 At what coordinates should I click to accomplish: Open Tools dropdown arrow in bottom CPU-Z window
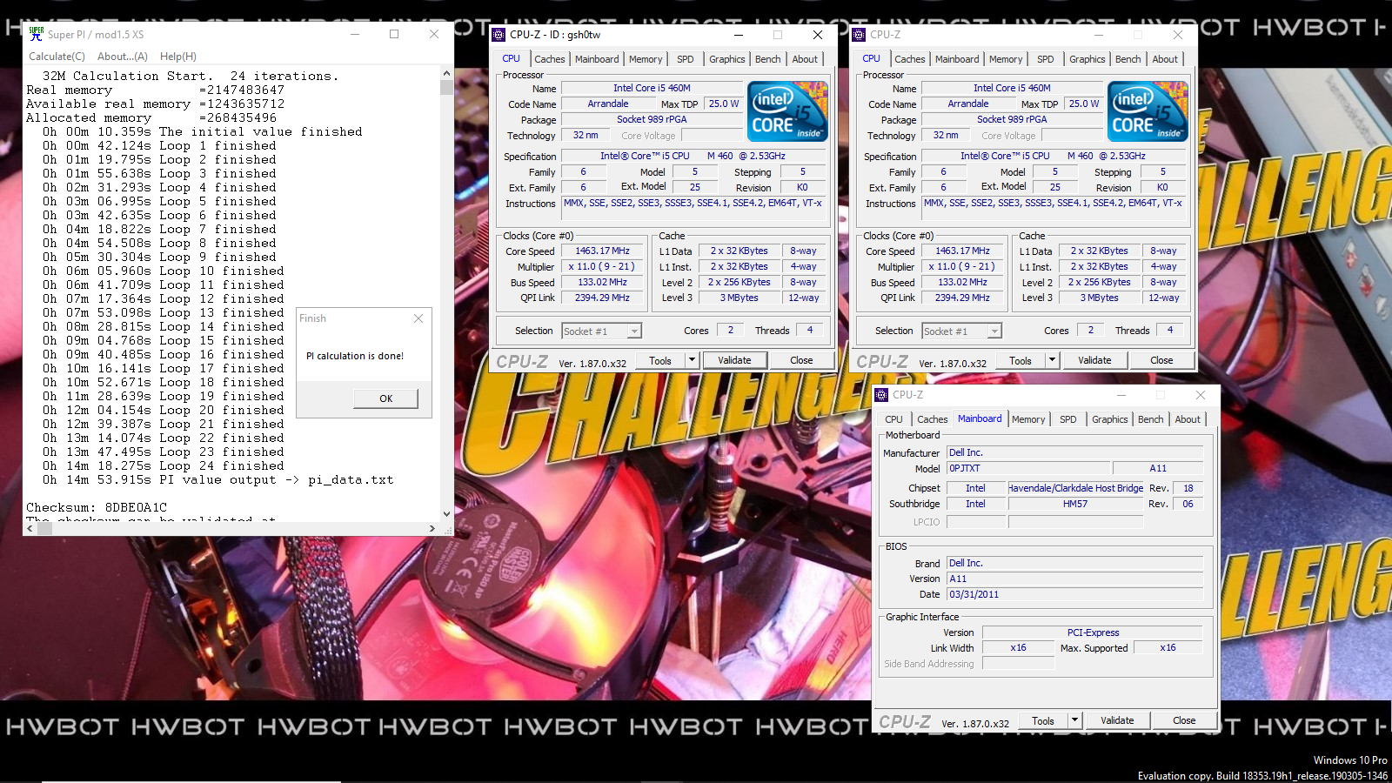coord(1074,720)
